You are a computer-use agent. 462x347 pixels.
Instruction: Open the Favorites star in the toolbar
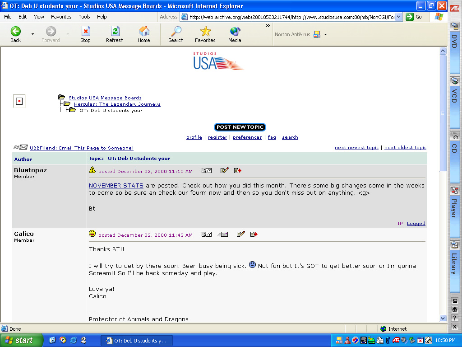pyautogui.click(x=205, y=34)
